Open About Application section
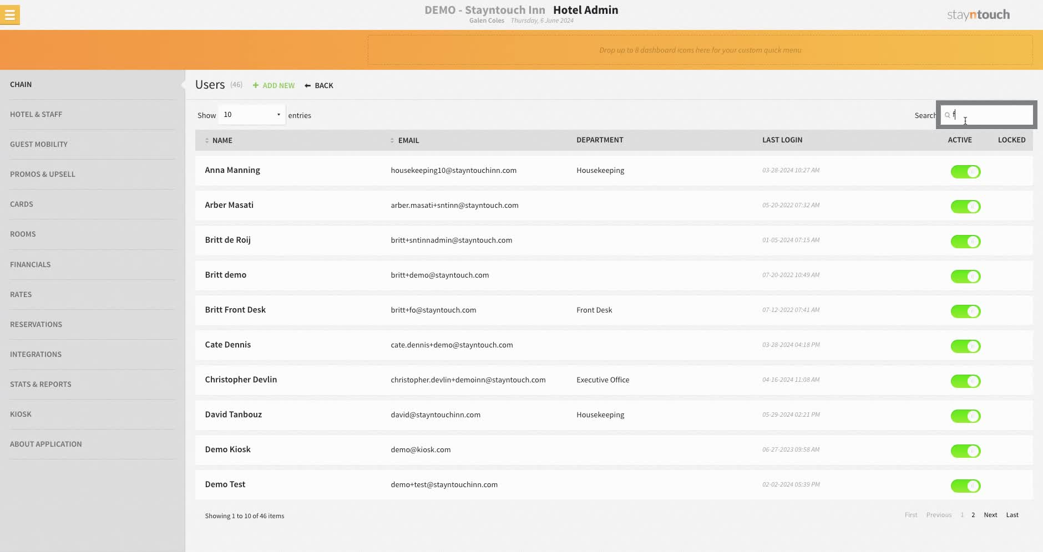 46,444
